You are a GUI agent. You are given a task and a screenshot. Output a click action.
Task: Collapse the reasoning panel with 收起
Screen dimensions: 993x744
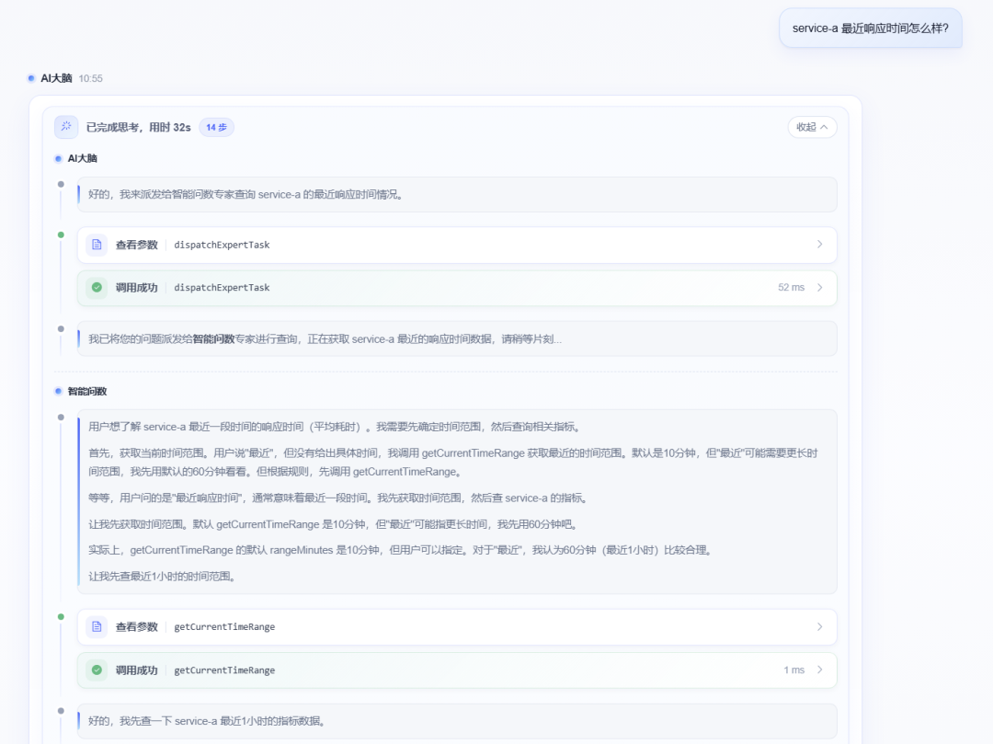click(x=812, y=127)
